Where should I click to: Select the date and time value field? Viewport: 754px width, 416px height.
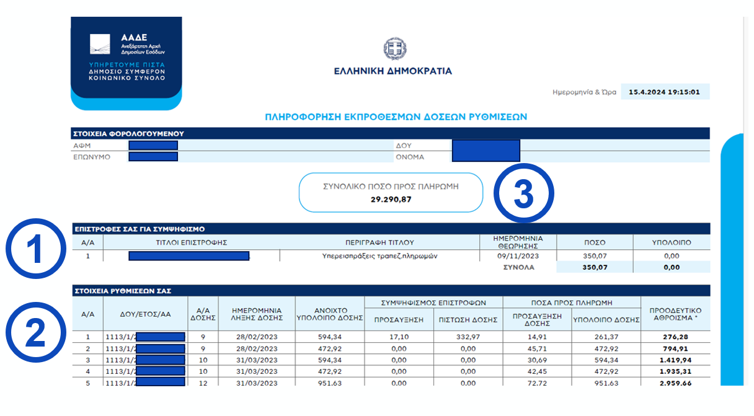click(664, 92)
